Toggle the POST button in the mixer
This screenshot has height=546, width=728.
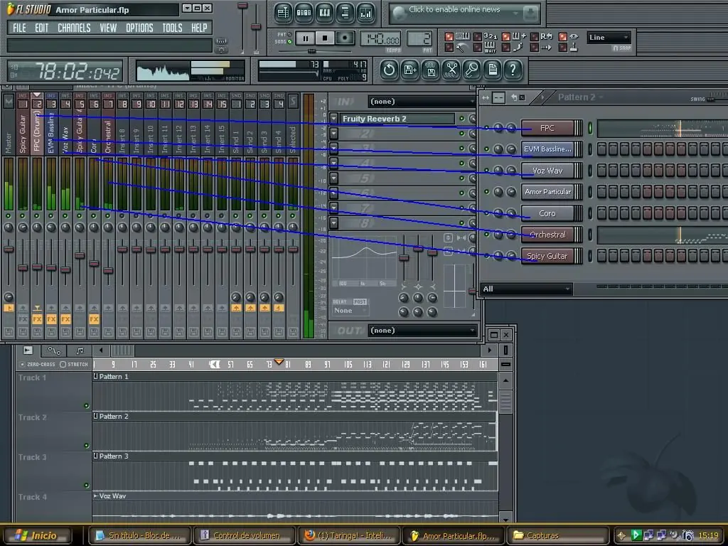pyautogui.click(x=360, y=301)
